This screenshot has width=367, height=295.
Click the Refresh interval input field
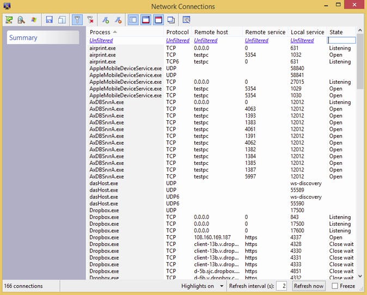tap(282, 286)
